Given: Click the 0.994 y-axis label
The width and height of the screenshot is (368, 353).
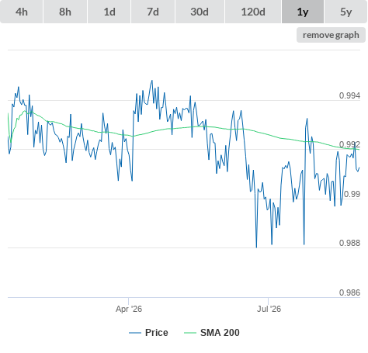Looking at the screenshot, I should pos(349,95).
